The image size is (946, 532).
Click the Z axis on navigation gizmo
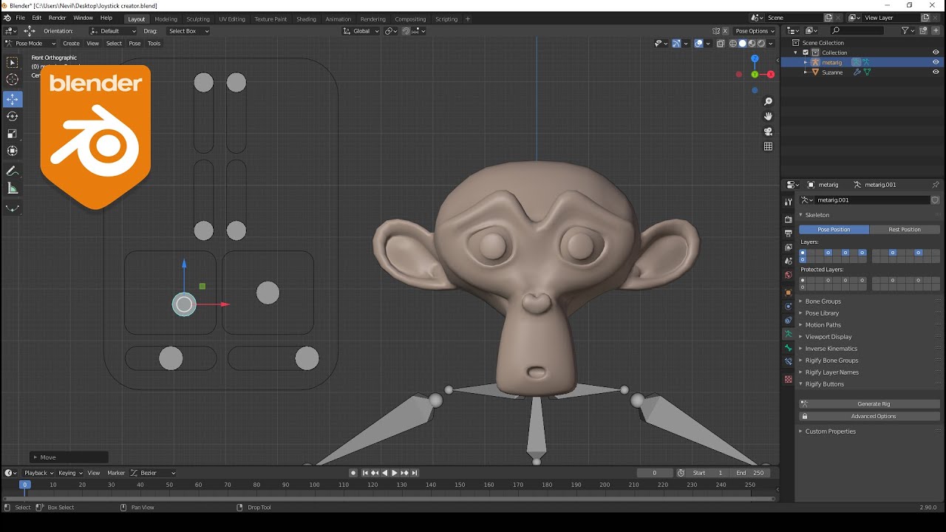pos(755,58)
